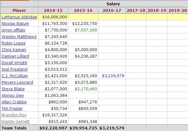Image resolution: width=188 pixels, height=131 pixels.
Task: Open greyed Diante Garrett link
Action: (x=16, y=122)
